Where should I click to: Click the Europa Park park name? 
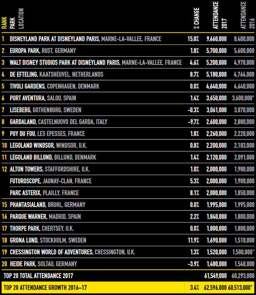[x=25, y=51]
